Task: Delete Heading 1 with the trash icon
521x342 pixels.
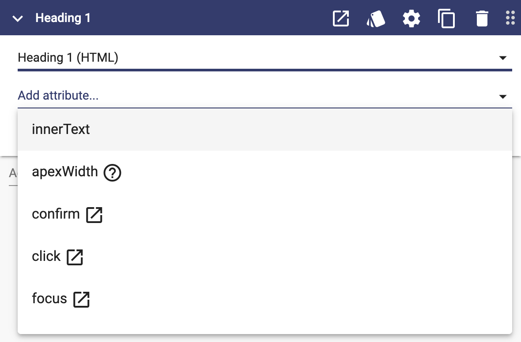Action: click(x=482, y=19)
